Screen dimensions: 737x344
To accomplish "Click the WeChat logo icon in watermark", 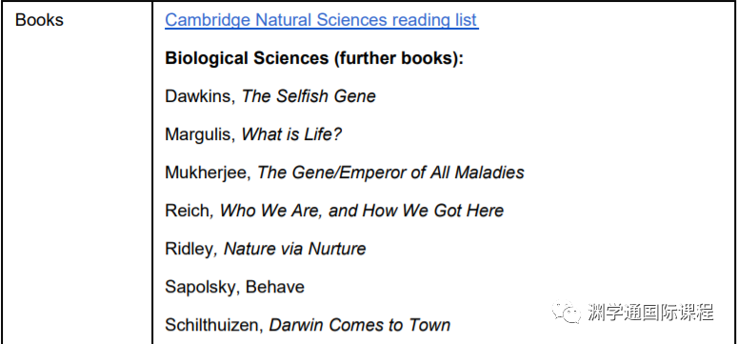I will click(x=567, y=313).
